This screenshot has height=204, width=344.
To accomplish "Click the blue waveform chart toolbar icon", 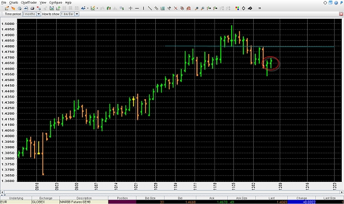I will coord(26,8).
